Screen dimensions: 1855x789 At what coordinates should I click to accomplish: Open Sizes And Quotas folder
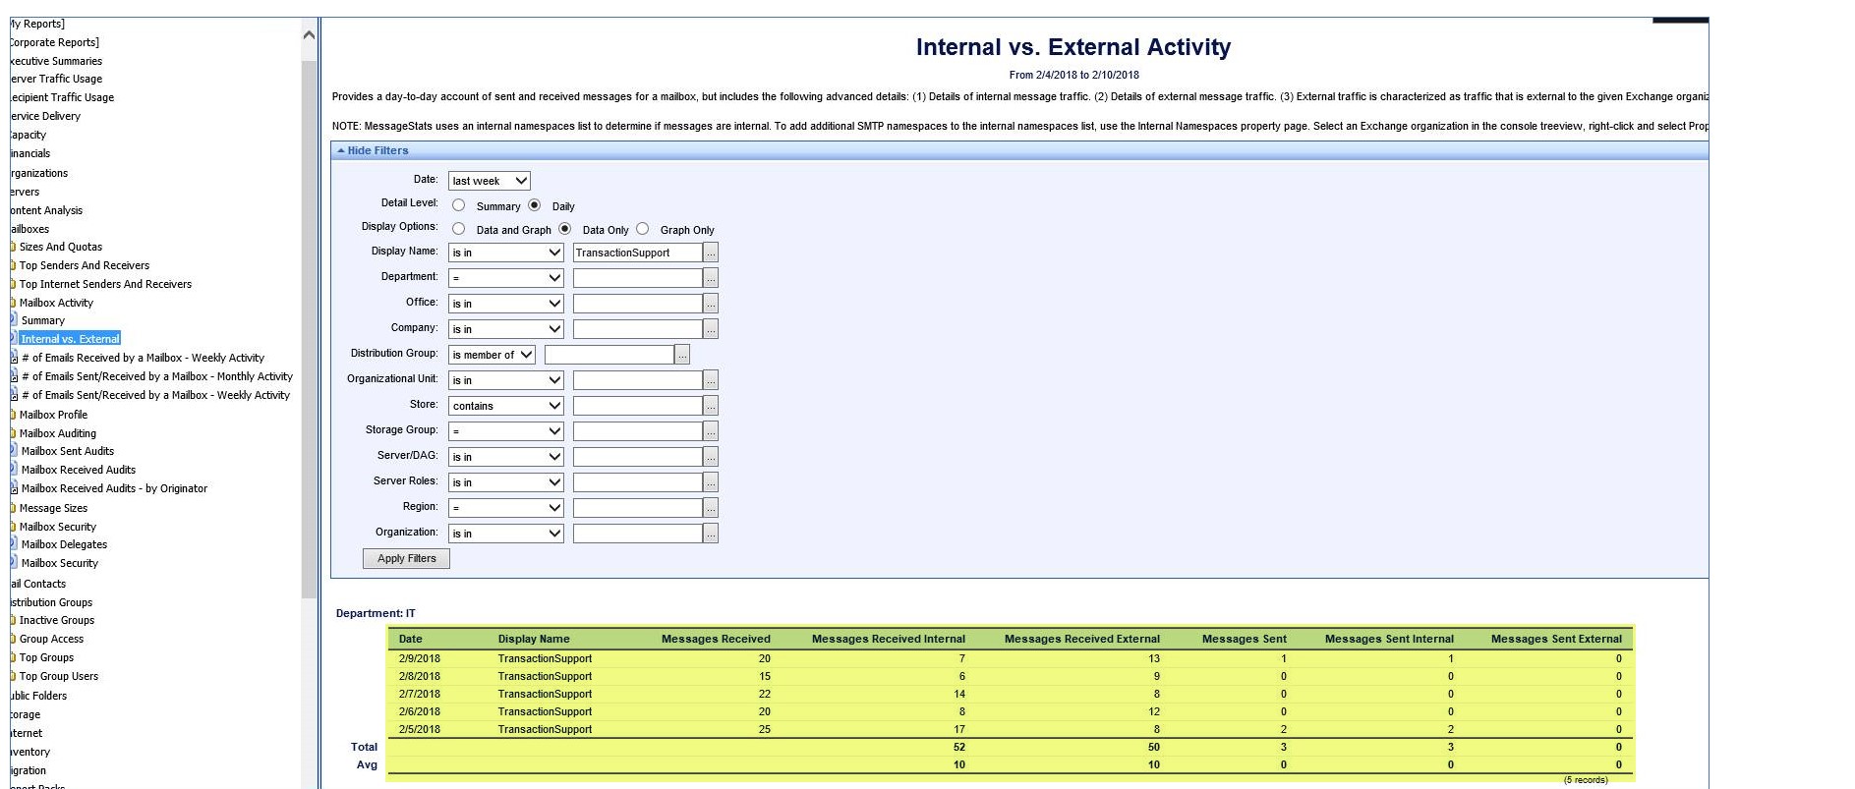[61, 247]
